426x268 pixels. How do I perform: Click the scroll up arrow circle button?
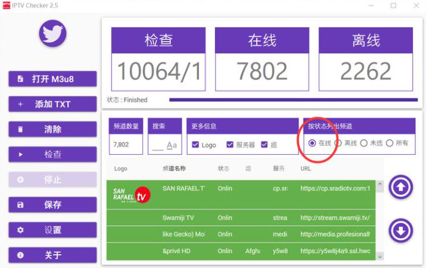(x=400, y=188)
